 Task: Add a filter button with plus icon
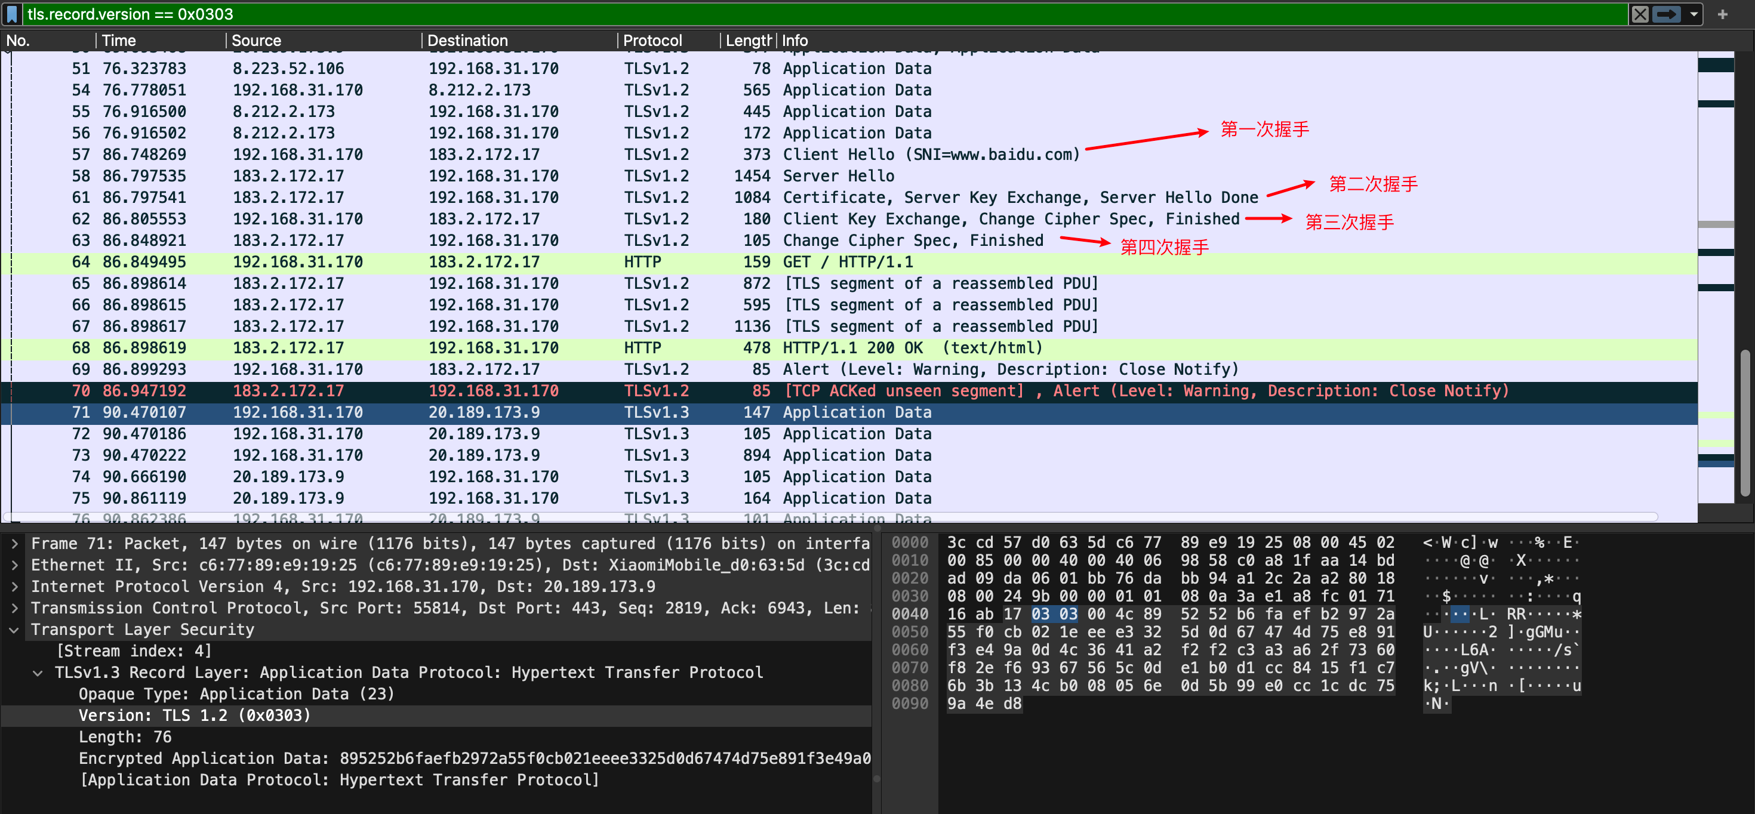1722,14
